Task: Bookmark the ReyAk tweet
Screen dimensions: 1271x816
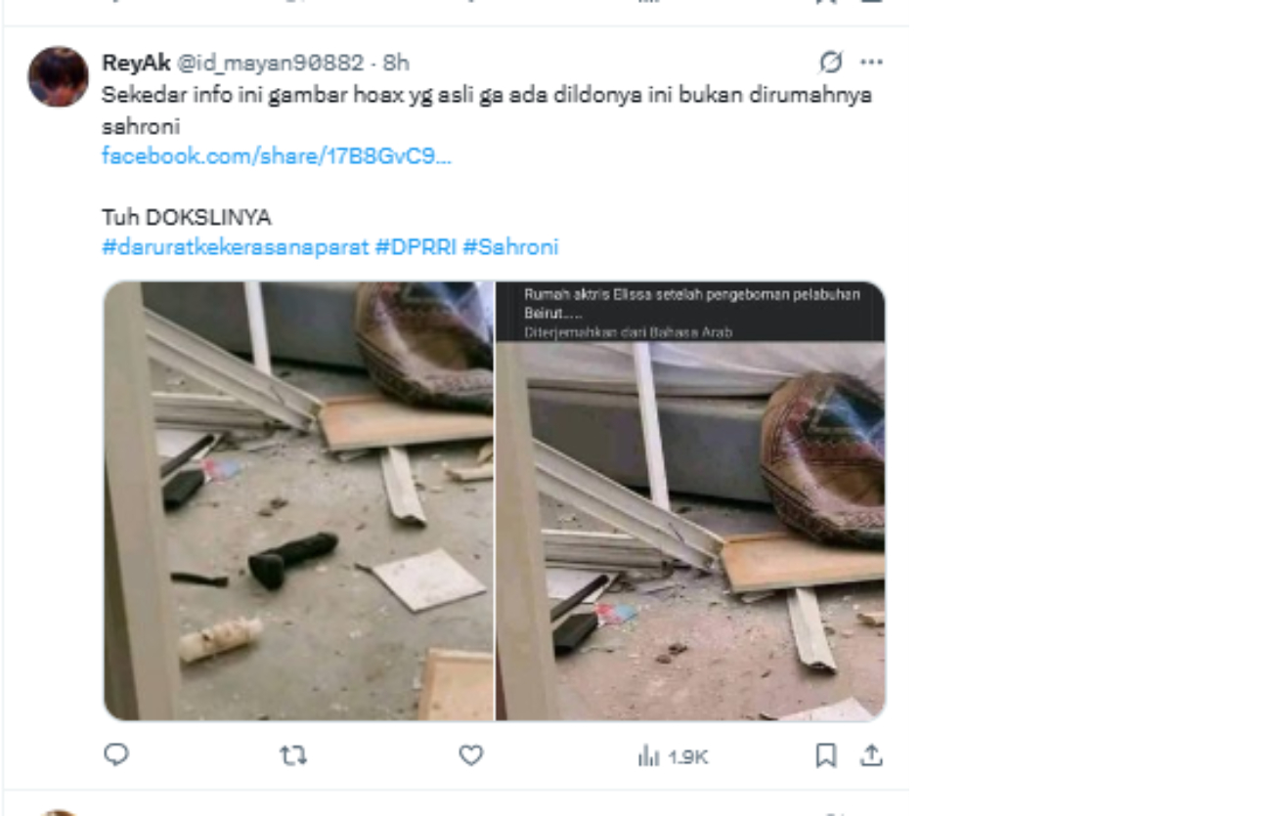Action: click(826, 754)
